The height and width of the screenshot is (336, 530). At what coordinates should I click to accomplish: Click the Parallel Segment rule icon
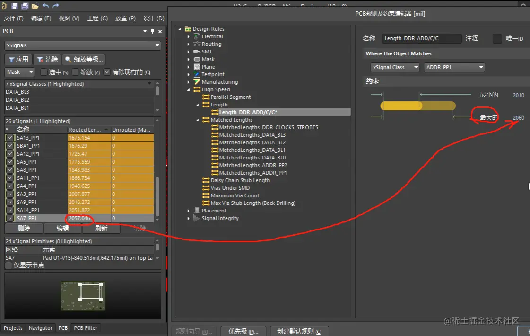point(206,97)
